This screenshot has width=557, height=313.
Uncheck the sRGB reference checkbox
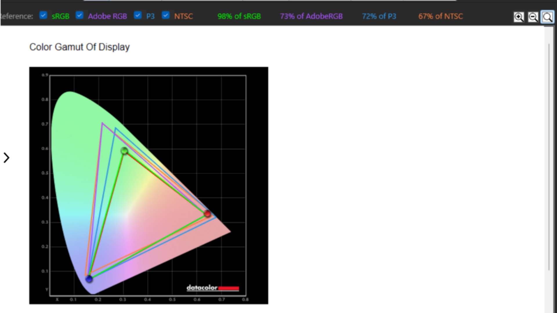(43, 15)
